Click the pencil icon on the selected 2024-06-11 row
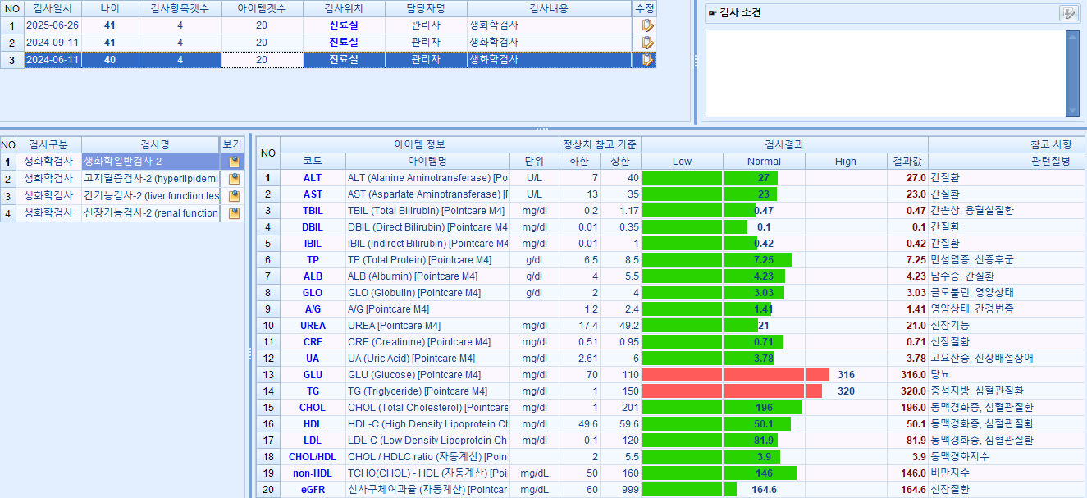1087x498 pixels. pyautogui.click(x=647, y=59)
